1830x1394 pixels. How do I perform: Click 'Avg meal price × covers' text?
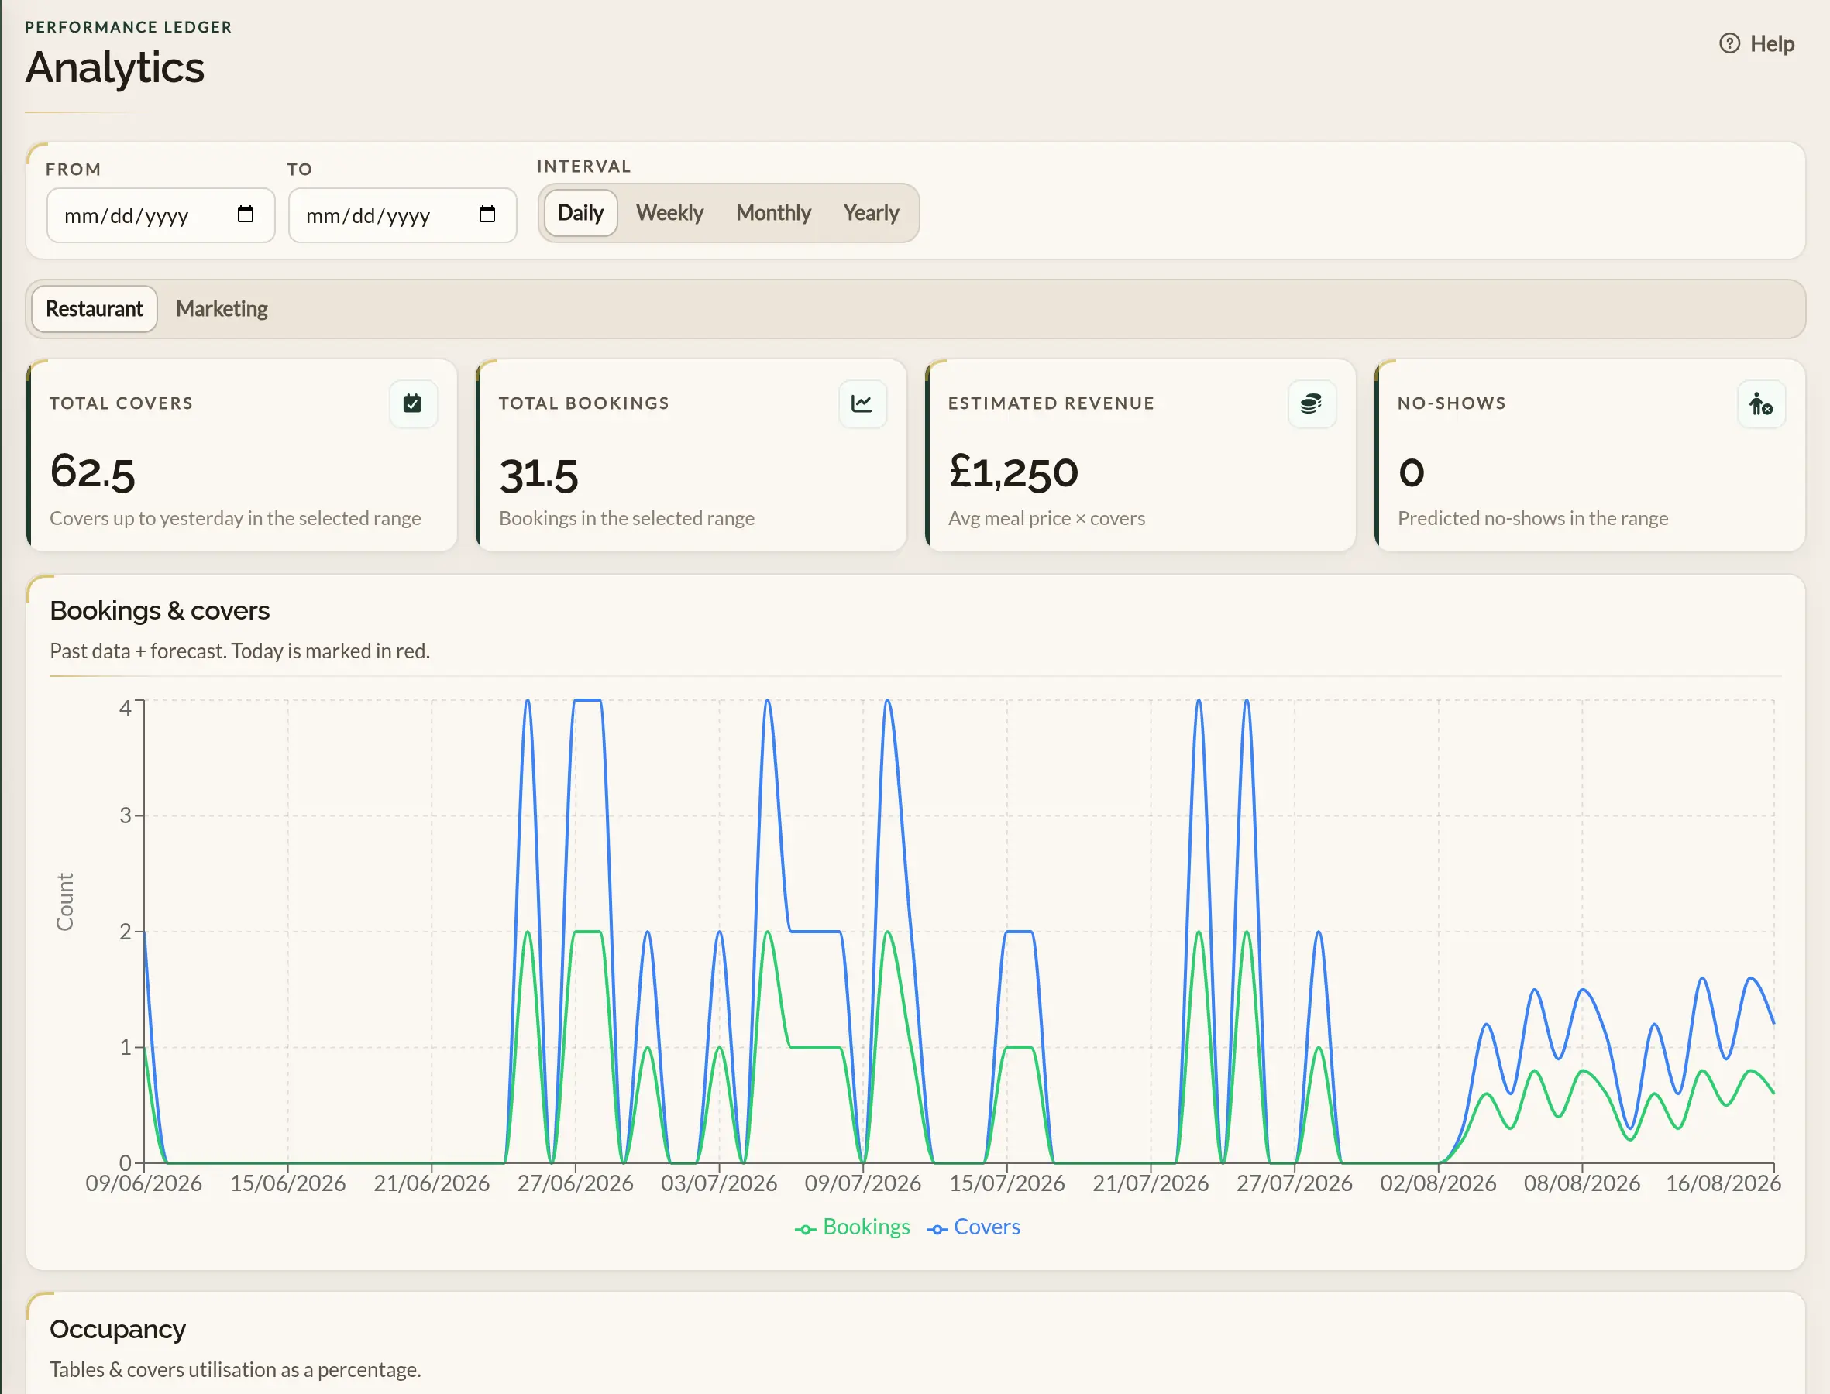(1046, 519)
